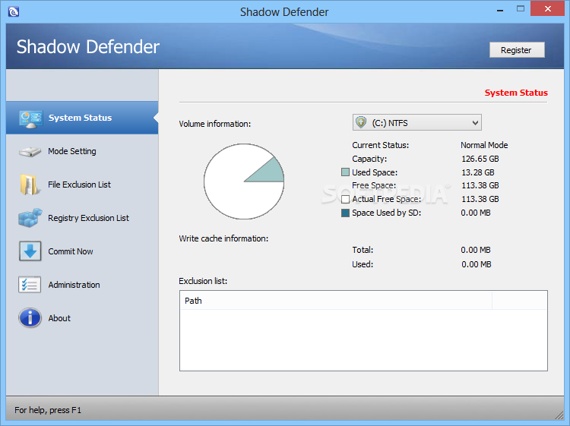Click the Administration checklist icon
This screenshot has width=570, height=426.
click(30, 284)
